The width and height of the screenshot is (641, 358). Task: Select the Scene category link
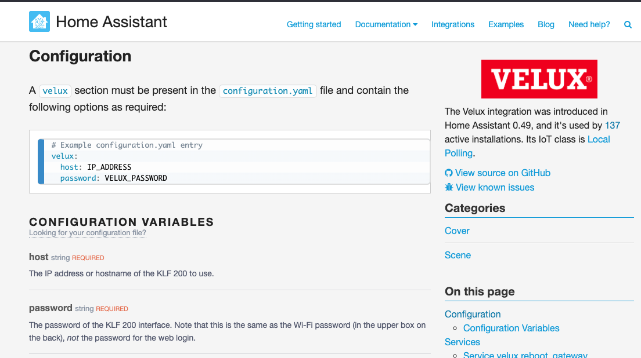pos(458,255)
